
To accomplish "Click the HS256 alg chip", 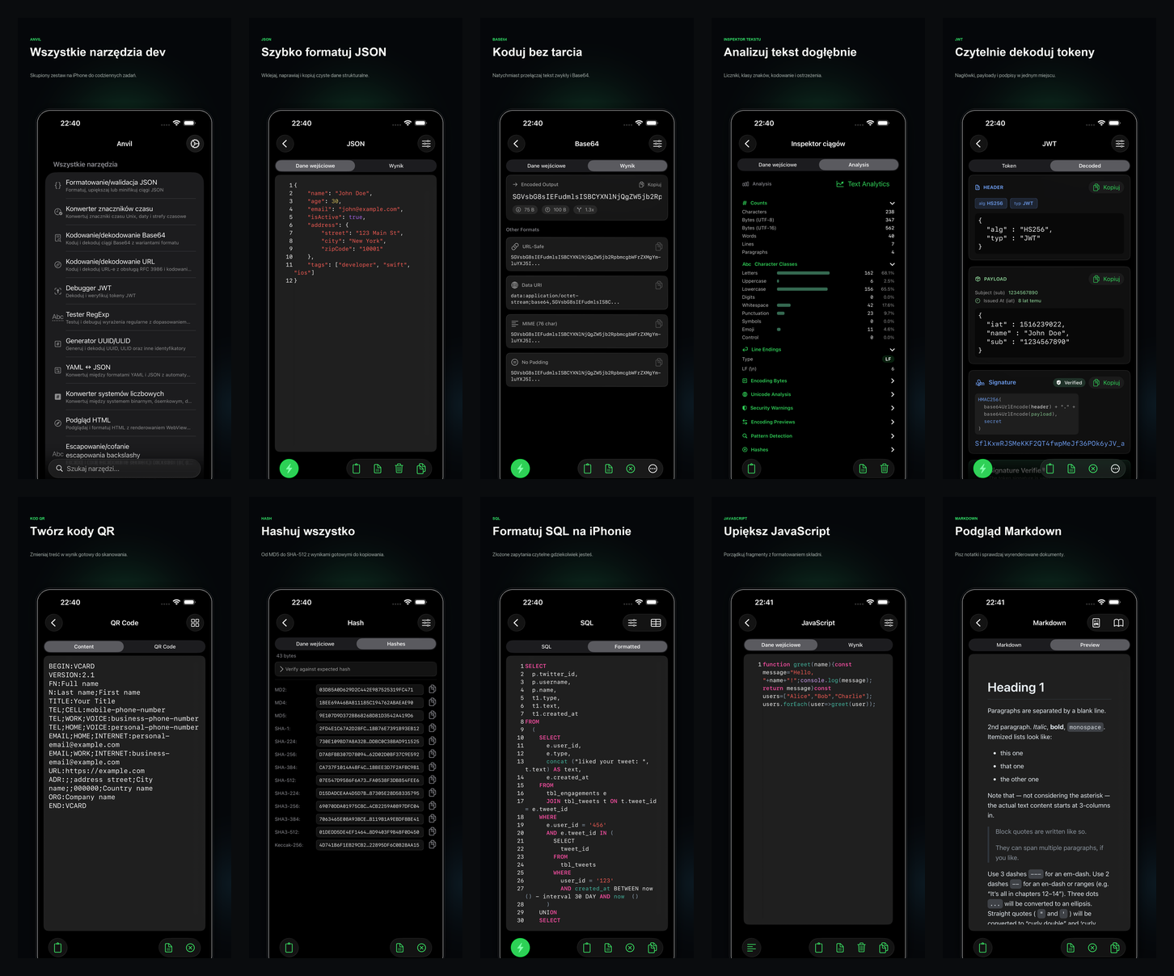I will coord(991,204).
